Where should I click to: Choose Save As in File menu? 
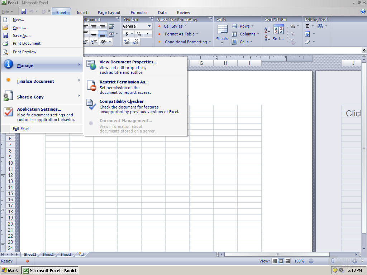42,35
